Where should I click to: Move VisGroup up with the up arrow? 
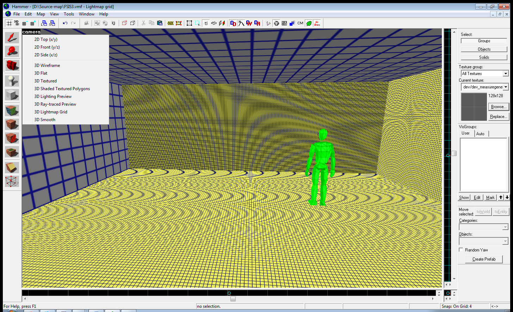(501, 198)
